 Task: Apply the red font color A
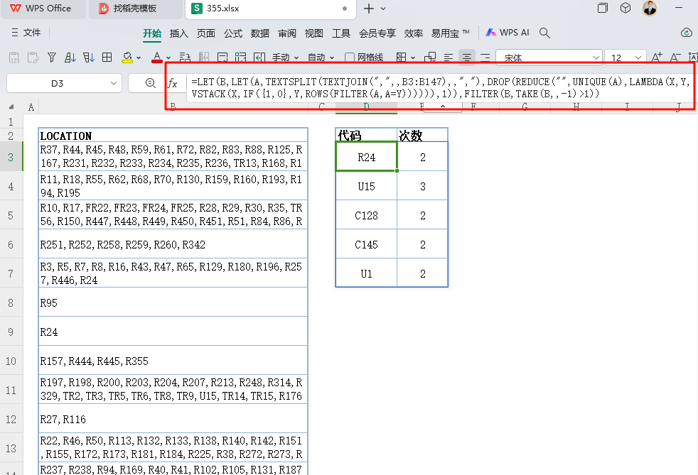(156, 58)
